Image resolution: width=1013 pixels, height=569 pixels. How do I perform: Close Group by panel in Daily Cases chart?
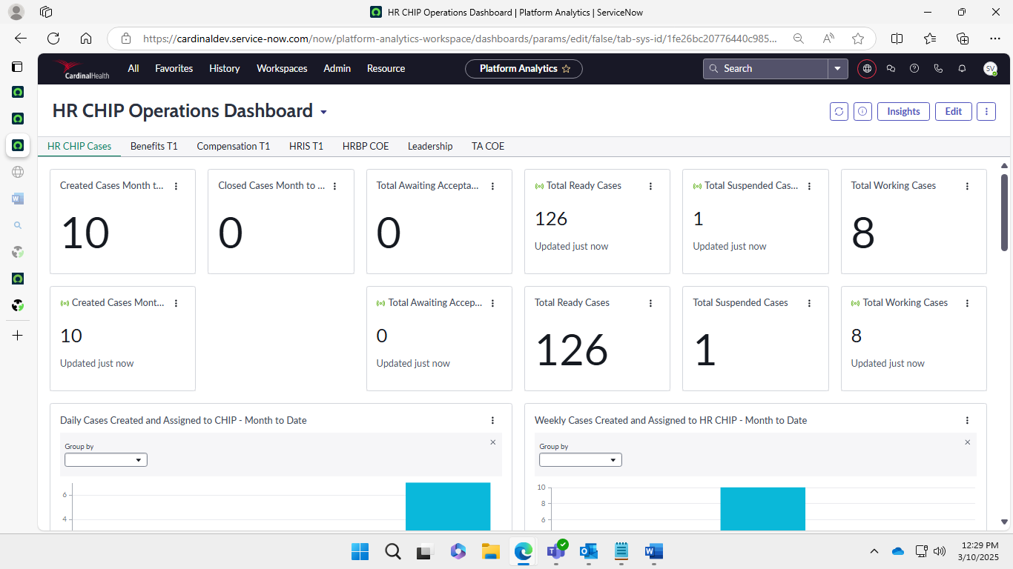point(493,442)
